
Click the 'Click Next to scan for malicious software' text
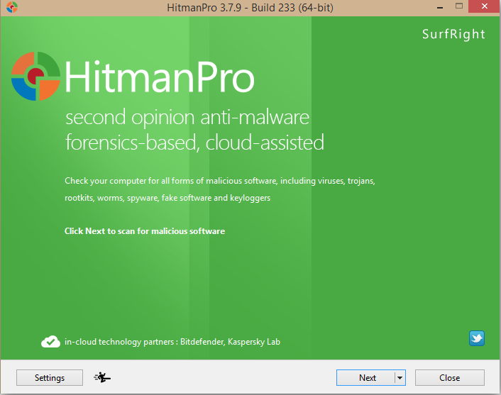coord(145,231)
